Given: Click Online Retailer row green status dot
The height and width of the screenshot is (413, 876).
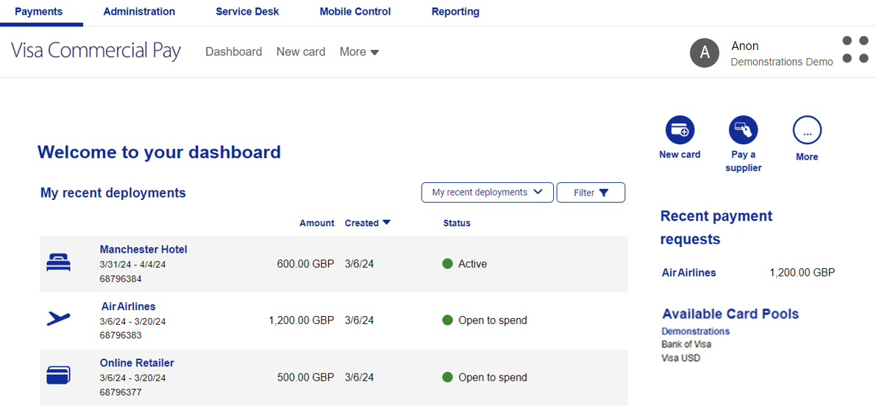Looking at the screenshot, I should click(447, 377).
